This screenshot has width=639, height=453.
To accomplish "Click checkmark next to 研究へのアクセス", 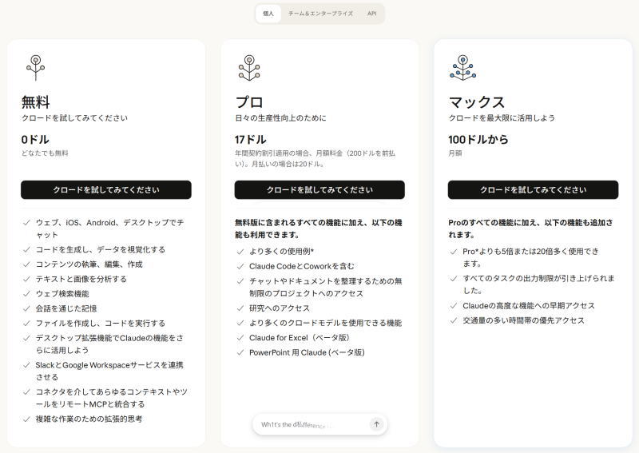I will pyautogui.click(x=240, y=308).
